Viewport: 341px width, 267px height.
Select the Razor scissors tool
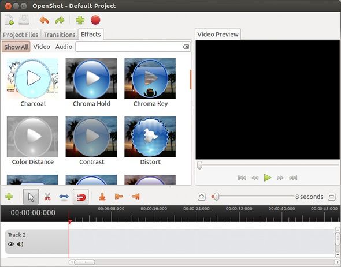click(47, 197)
